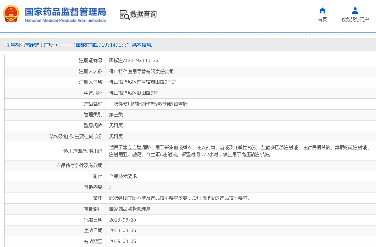Open the home page house icon
The height and width of the screenshot is (247, 376).
point(322,11)
